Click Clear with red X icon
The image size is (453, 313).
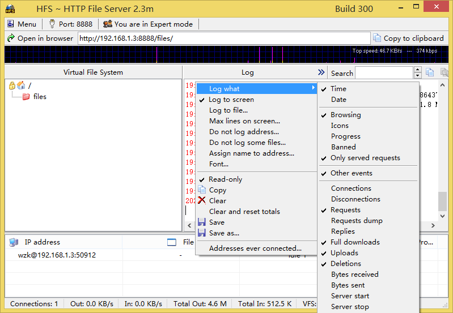click(256, 201)
